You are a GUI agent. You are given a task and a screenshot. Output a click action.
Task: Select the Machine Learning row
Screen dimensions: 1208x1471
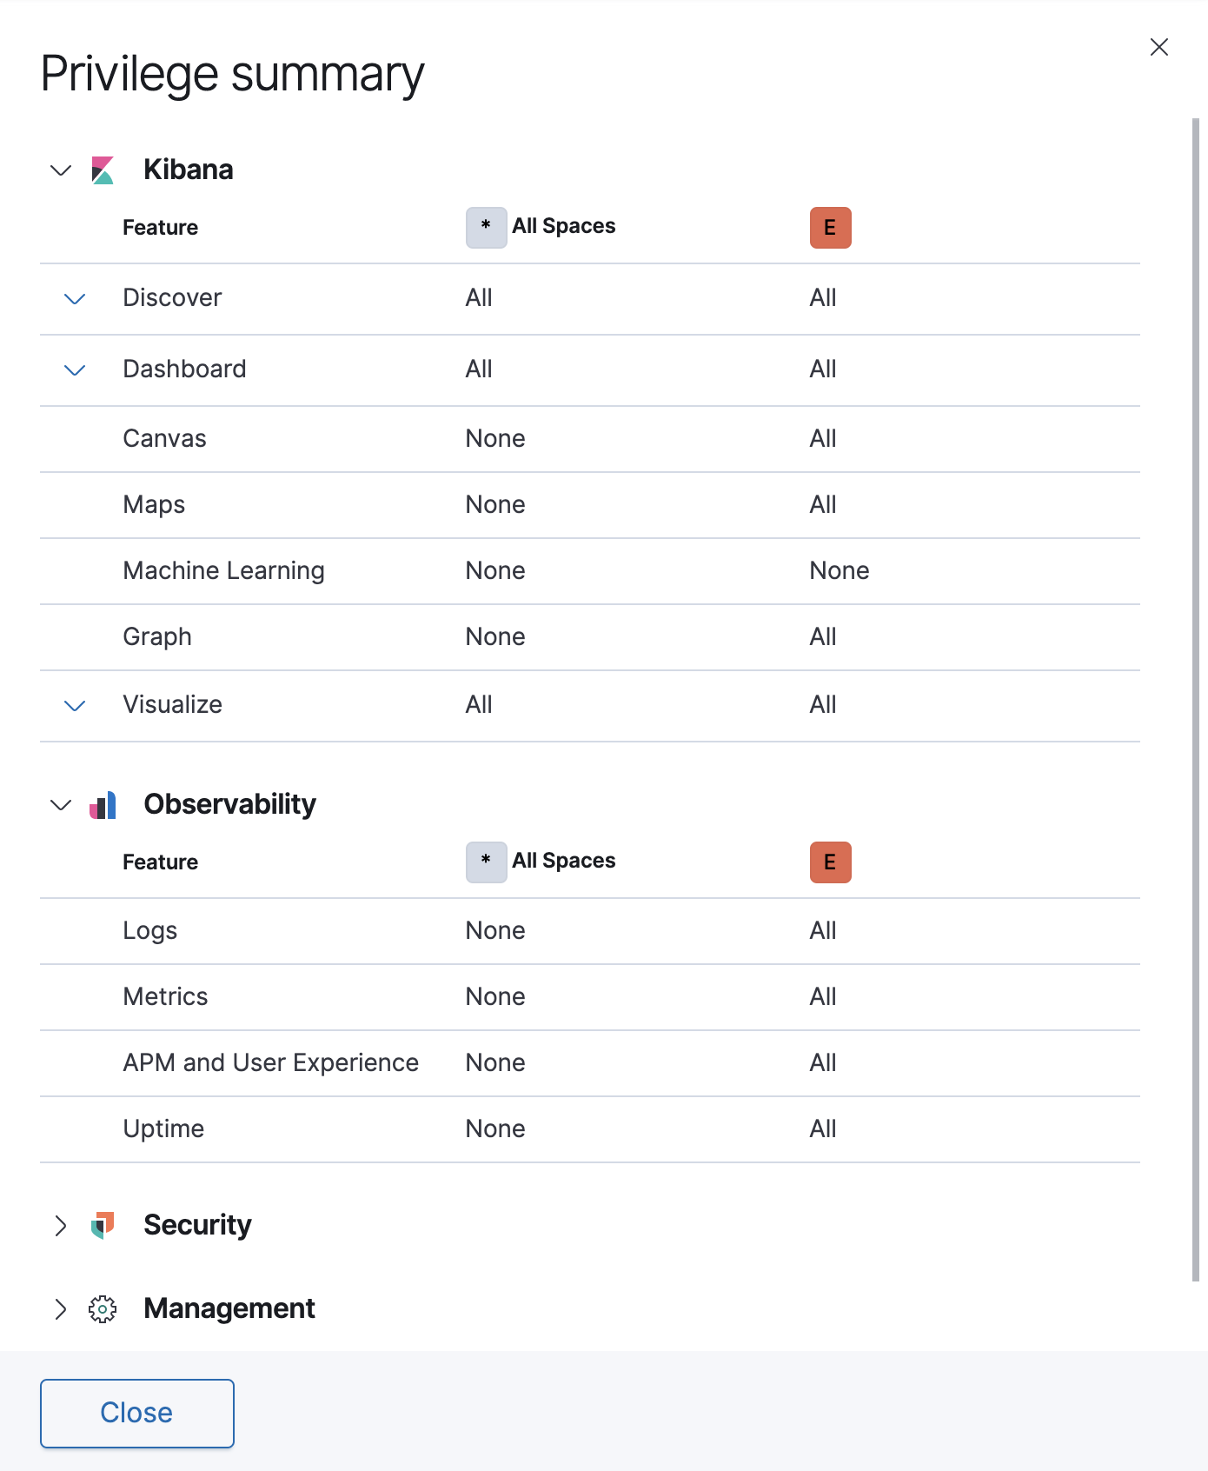click(224, 571)
